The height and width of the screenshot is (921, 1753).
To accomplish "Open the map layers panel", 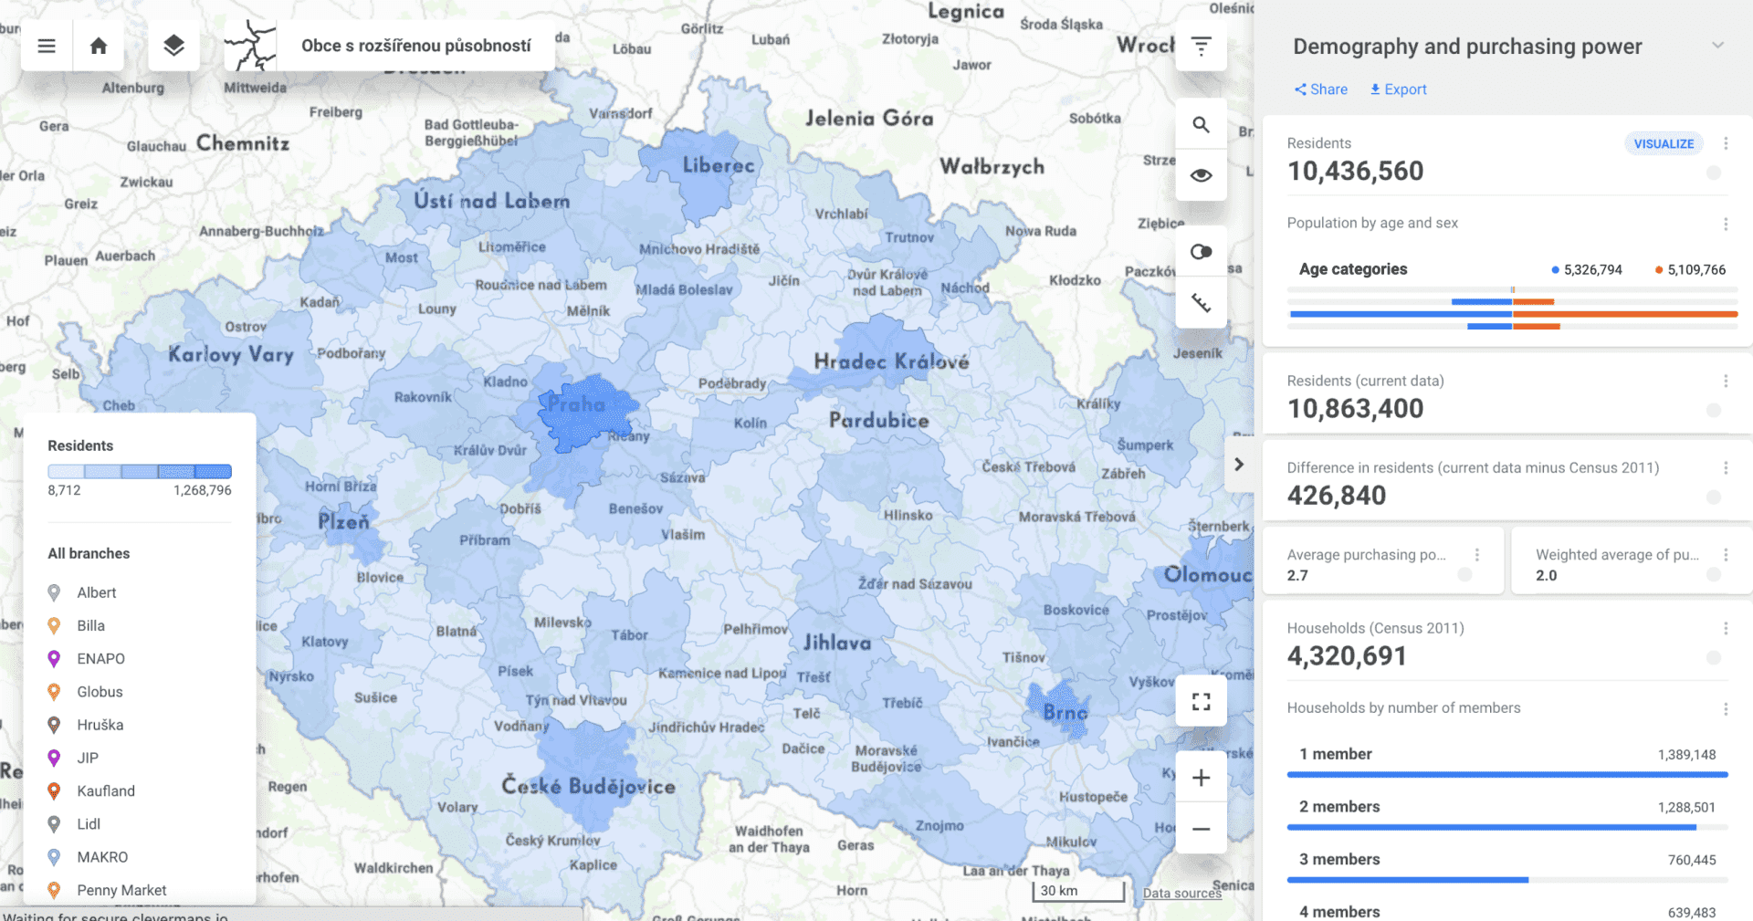I will coord(173,45).
